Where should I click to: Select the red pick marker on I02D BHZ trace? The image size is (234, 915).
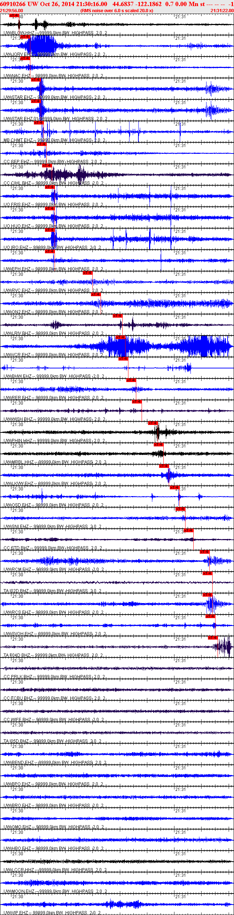(208, 573)
